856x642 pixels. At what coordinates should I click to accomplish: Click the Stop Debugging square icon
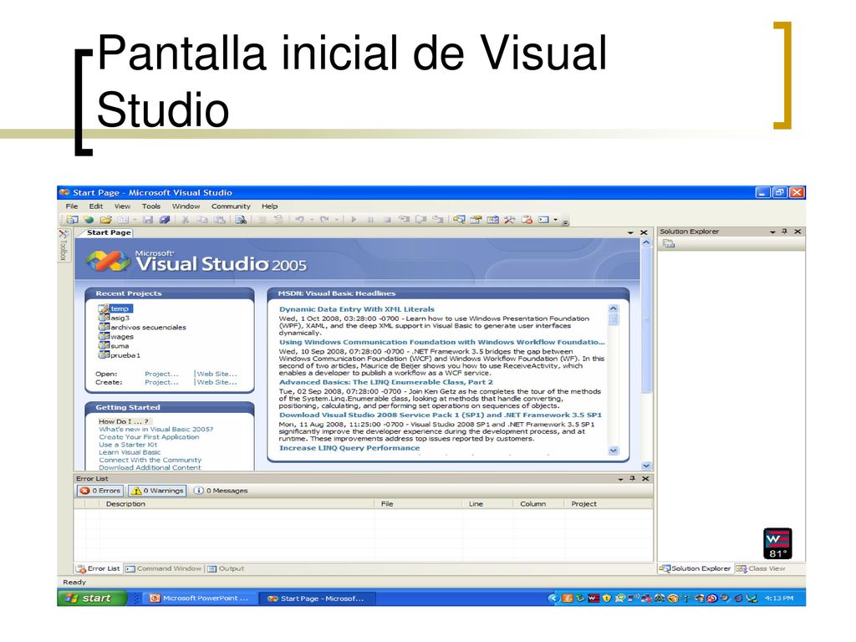(387, 220)
